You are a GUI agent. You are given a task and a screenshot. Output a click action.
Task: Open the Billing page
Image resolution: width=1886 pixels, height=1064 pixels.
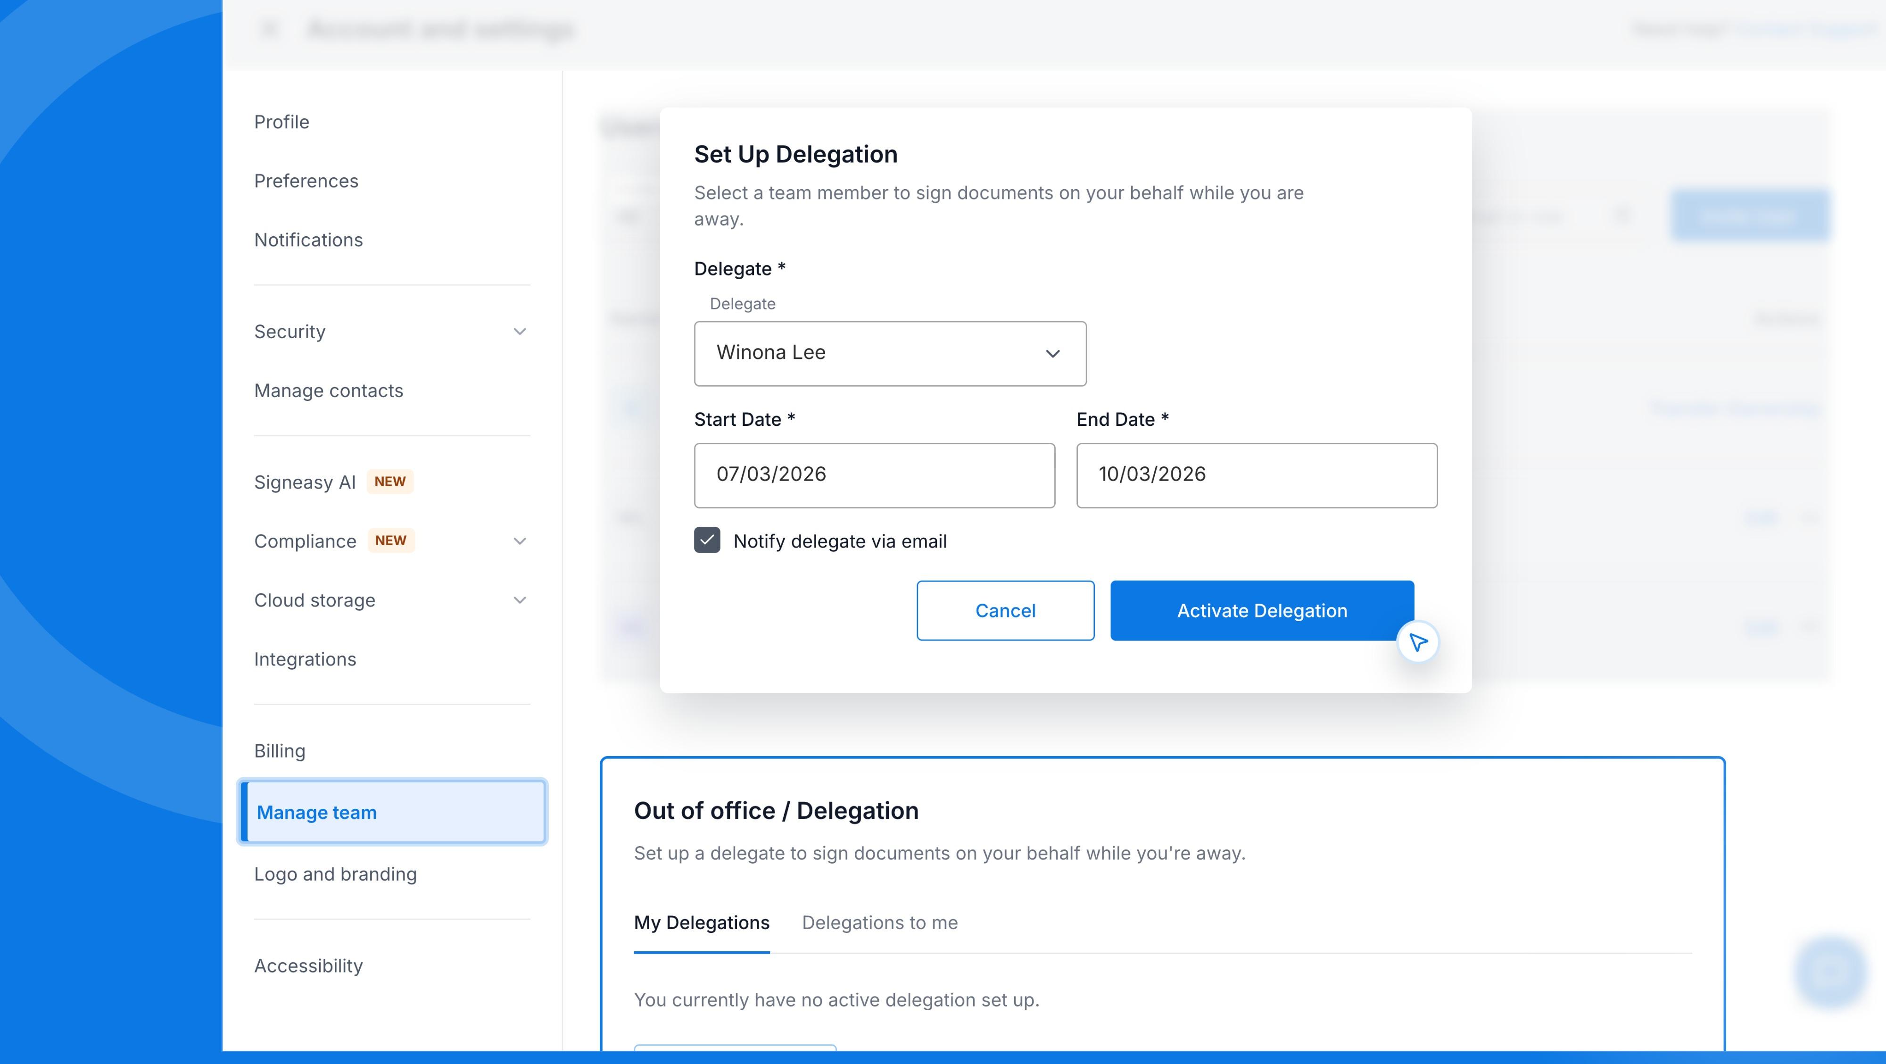click(280, 751)
